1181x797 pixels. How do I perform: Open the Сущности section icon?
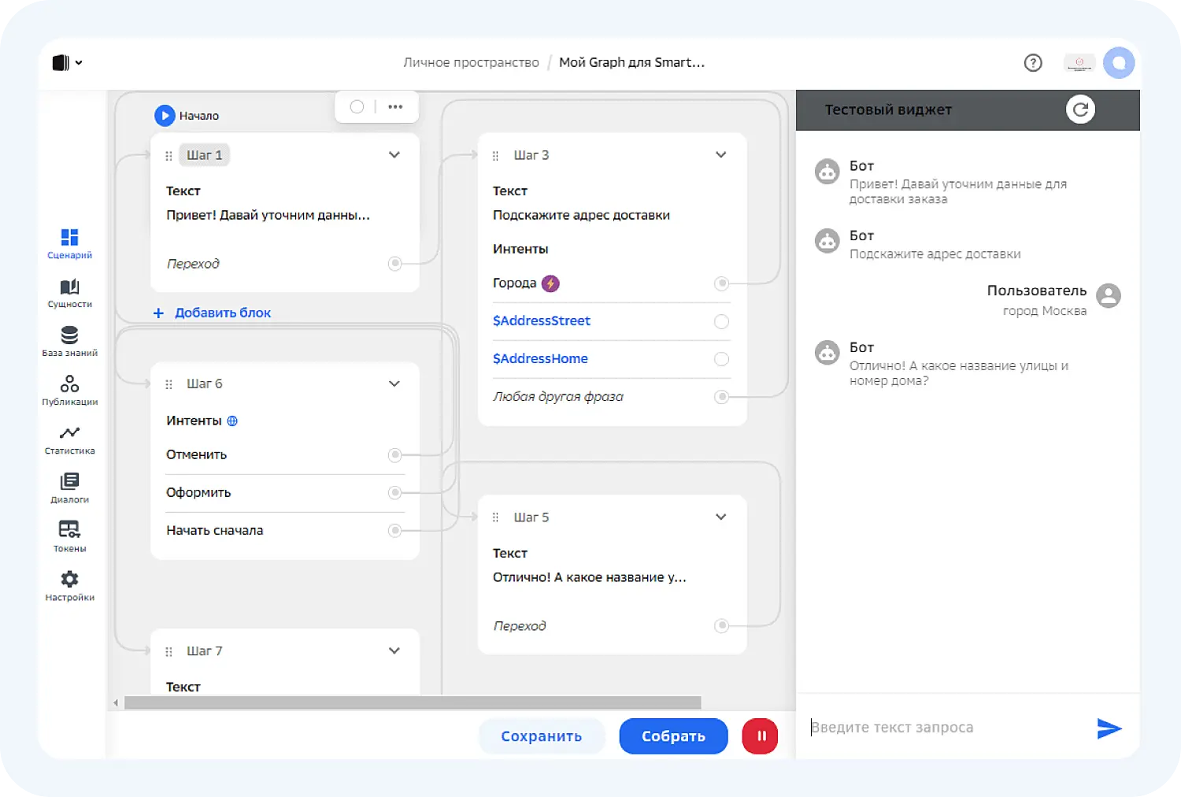click(x=69, y=287)
